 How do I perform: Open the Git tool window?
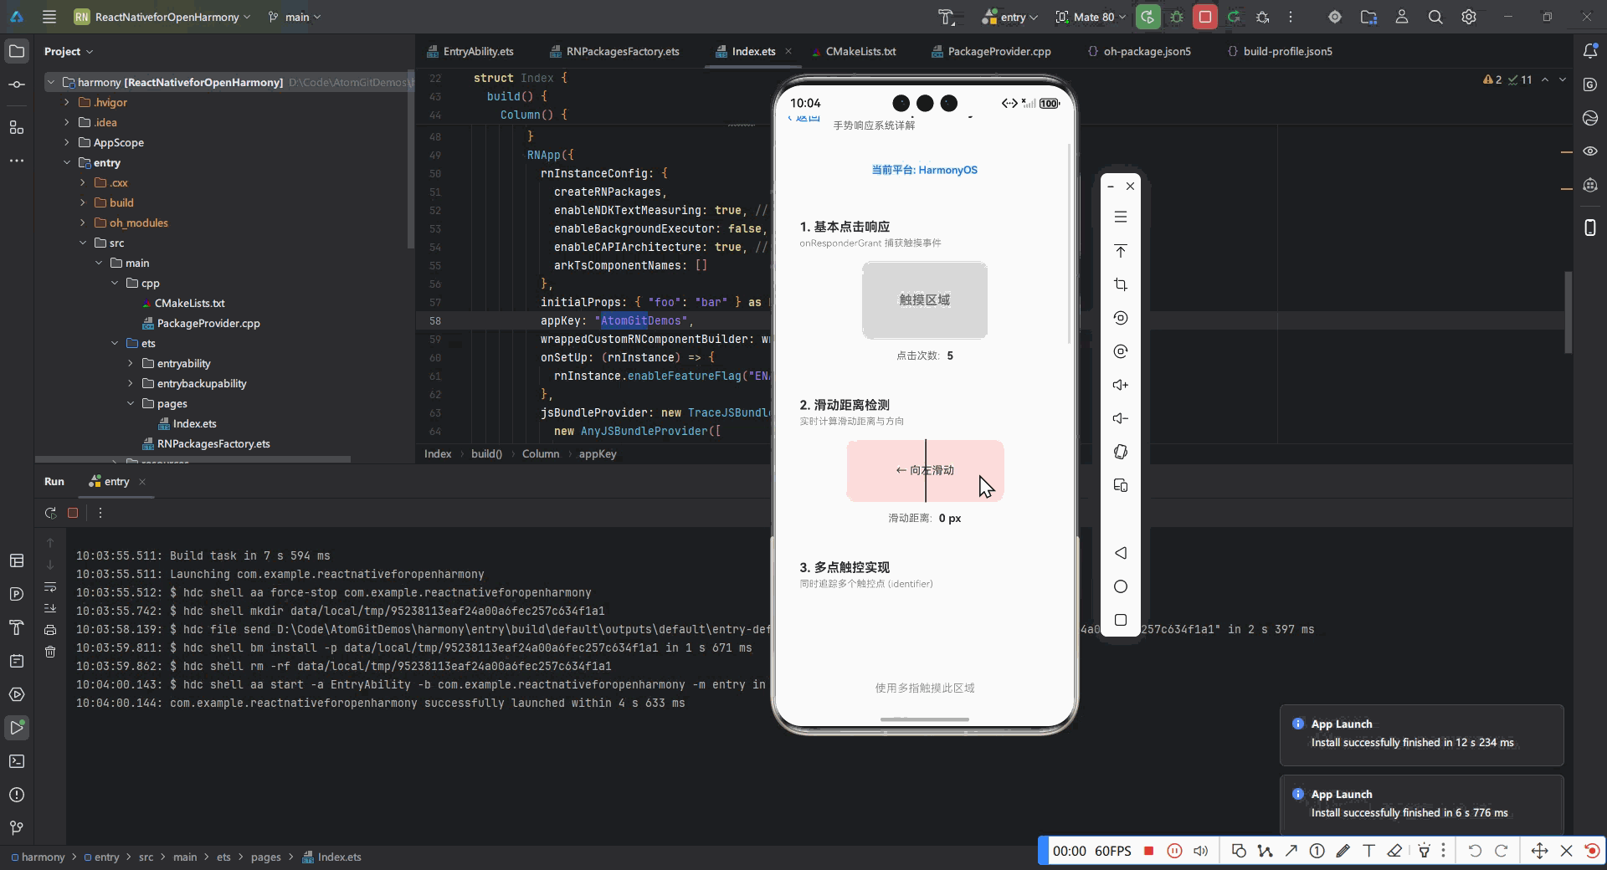tap(17, 828)
